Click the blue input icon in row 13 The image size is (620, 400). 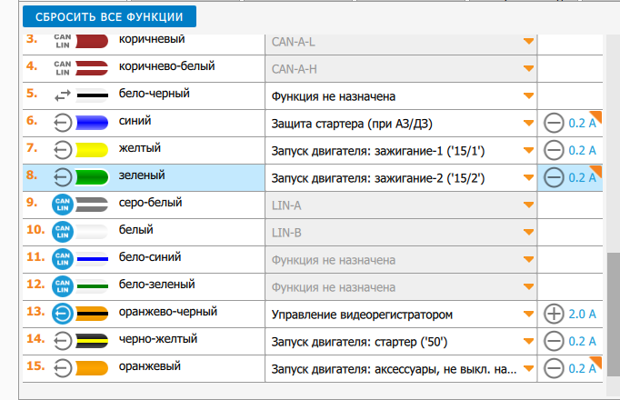[x=62, y=314]
